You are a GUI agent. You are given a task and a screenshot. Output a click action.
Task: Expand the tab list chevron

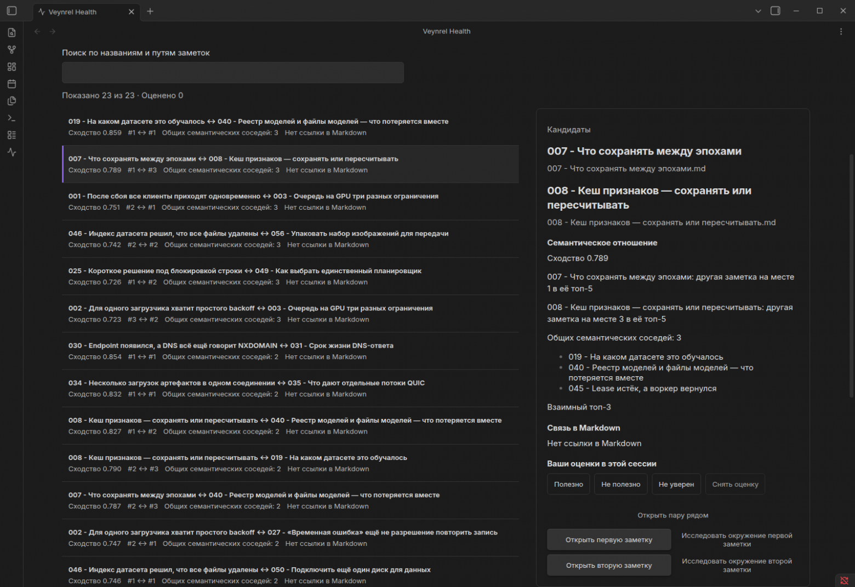(x=758, y=11)
